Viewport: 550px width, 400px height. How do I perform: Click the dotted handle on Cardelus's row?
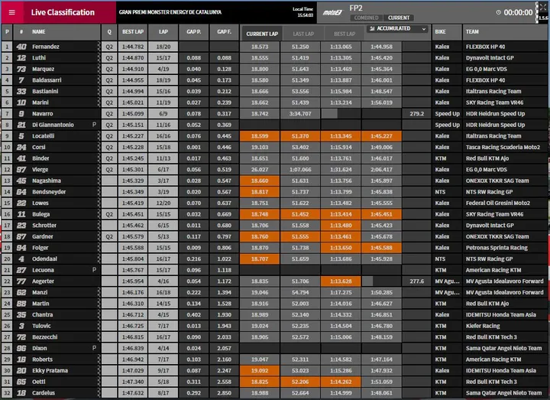click(x=99, y=392)
